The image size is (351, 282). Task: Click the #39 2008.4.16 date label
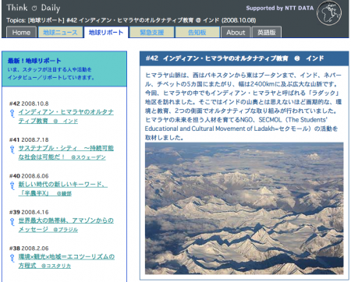click(x=29, y=212)
